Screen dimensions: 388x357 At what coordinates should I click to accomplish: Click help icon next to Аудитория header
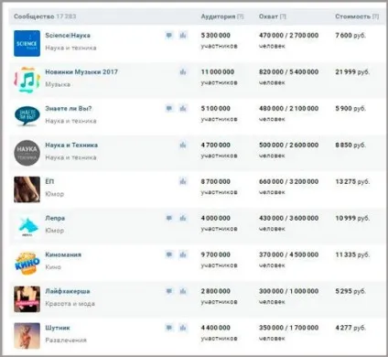pos(241,16)
